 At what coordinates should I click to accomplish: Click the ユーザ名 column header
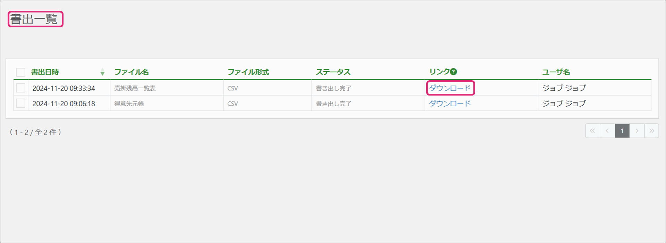coord(556,72)
